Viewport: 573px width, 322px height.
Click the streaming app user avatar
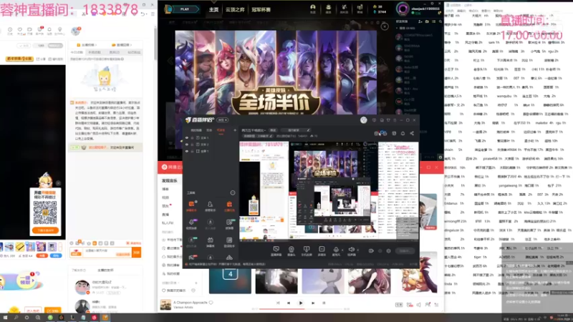click(x=364, y=119)
